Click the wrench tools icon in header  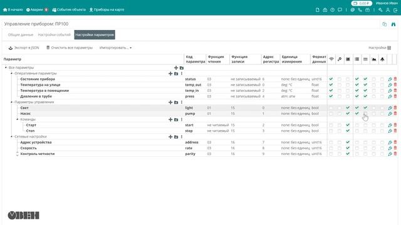click(380, 10)
